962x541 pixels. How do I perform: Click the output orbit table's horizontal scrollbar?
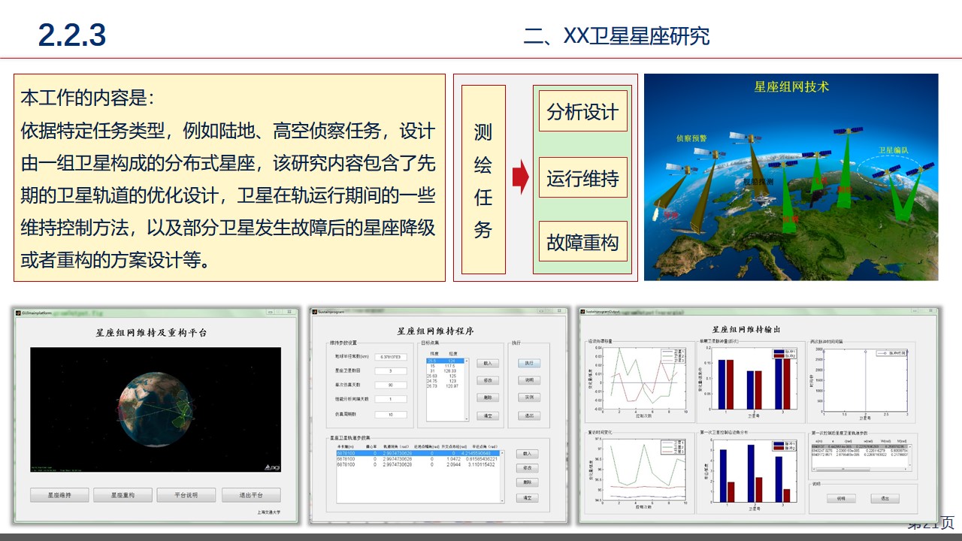(x=859, y=468)
